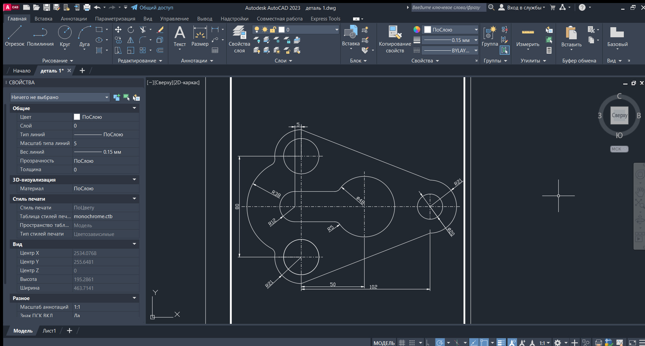Click the Измерить measure tool
The width and height of the screenshot is (645, 346).
coord(527,36)
